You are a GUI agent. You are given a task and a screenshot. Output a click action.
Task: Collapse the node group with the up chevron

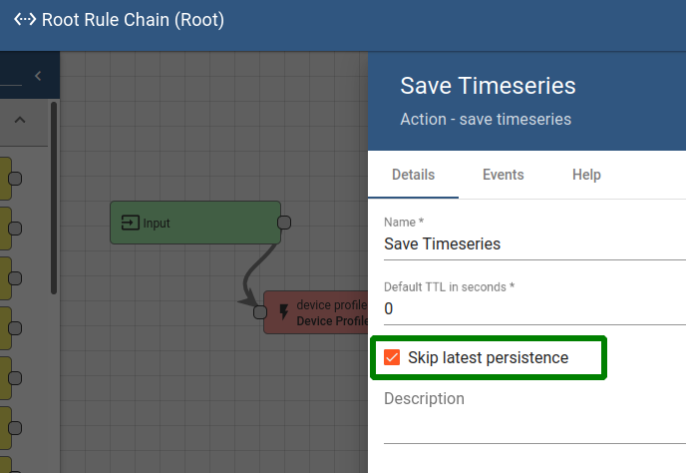point(19,121)
